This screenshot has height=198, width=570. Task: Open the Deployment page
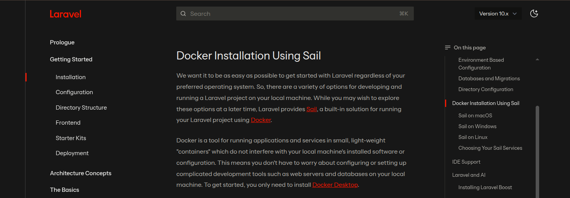coord(72,153)
